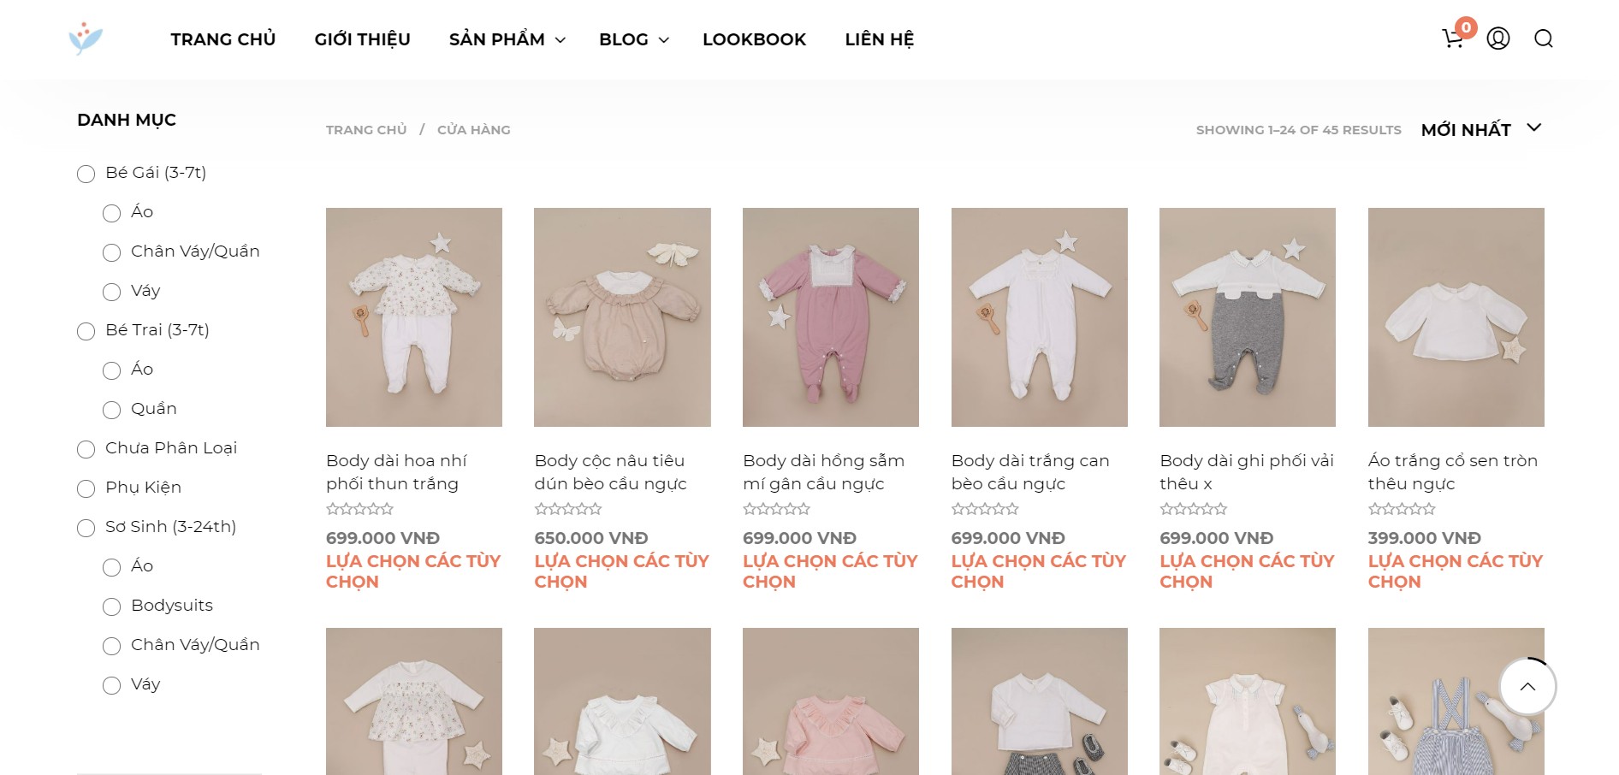Viewport: 1619px width, 775px height.
Task: Click star rating under Body dài hồng sẫm
Action: click(x=776, y=509)
